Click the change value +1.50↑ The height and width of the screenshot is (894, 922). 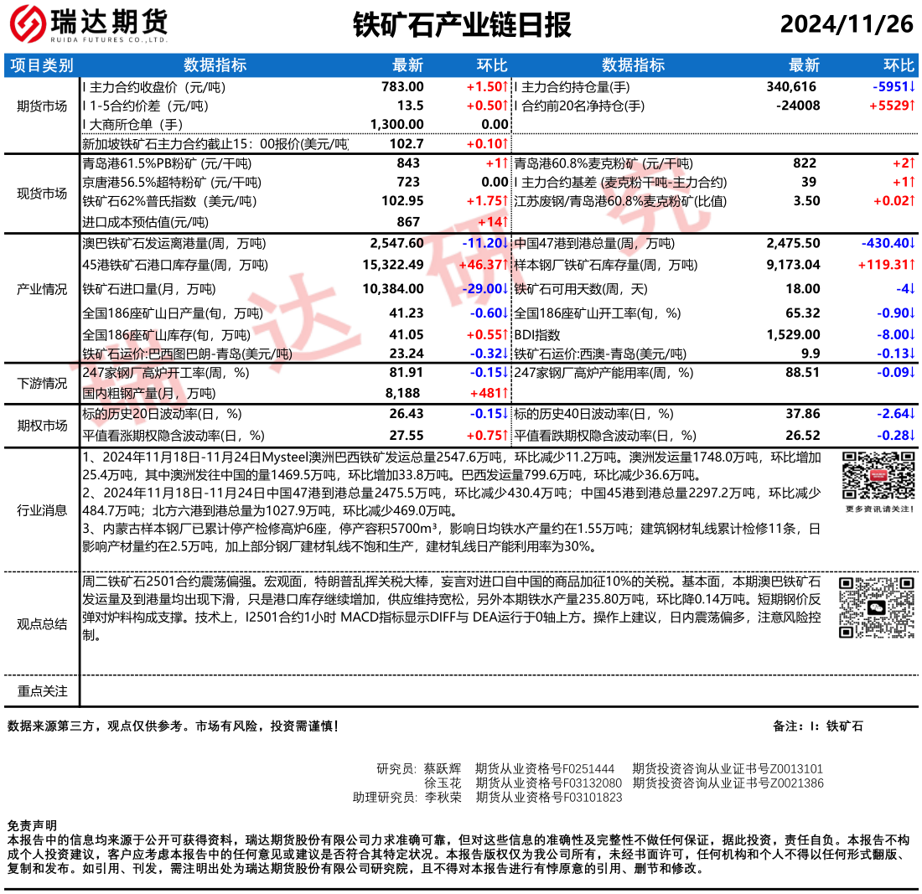point(487,87)
